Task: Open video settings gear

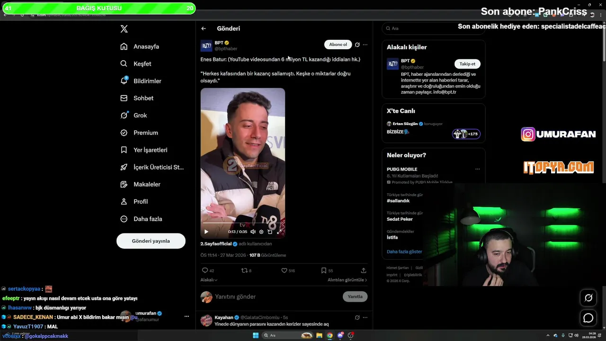Action: point(261,232)
